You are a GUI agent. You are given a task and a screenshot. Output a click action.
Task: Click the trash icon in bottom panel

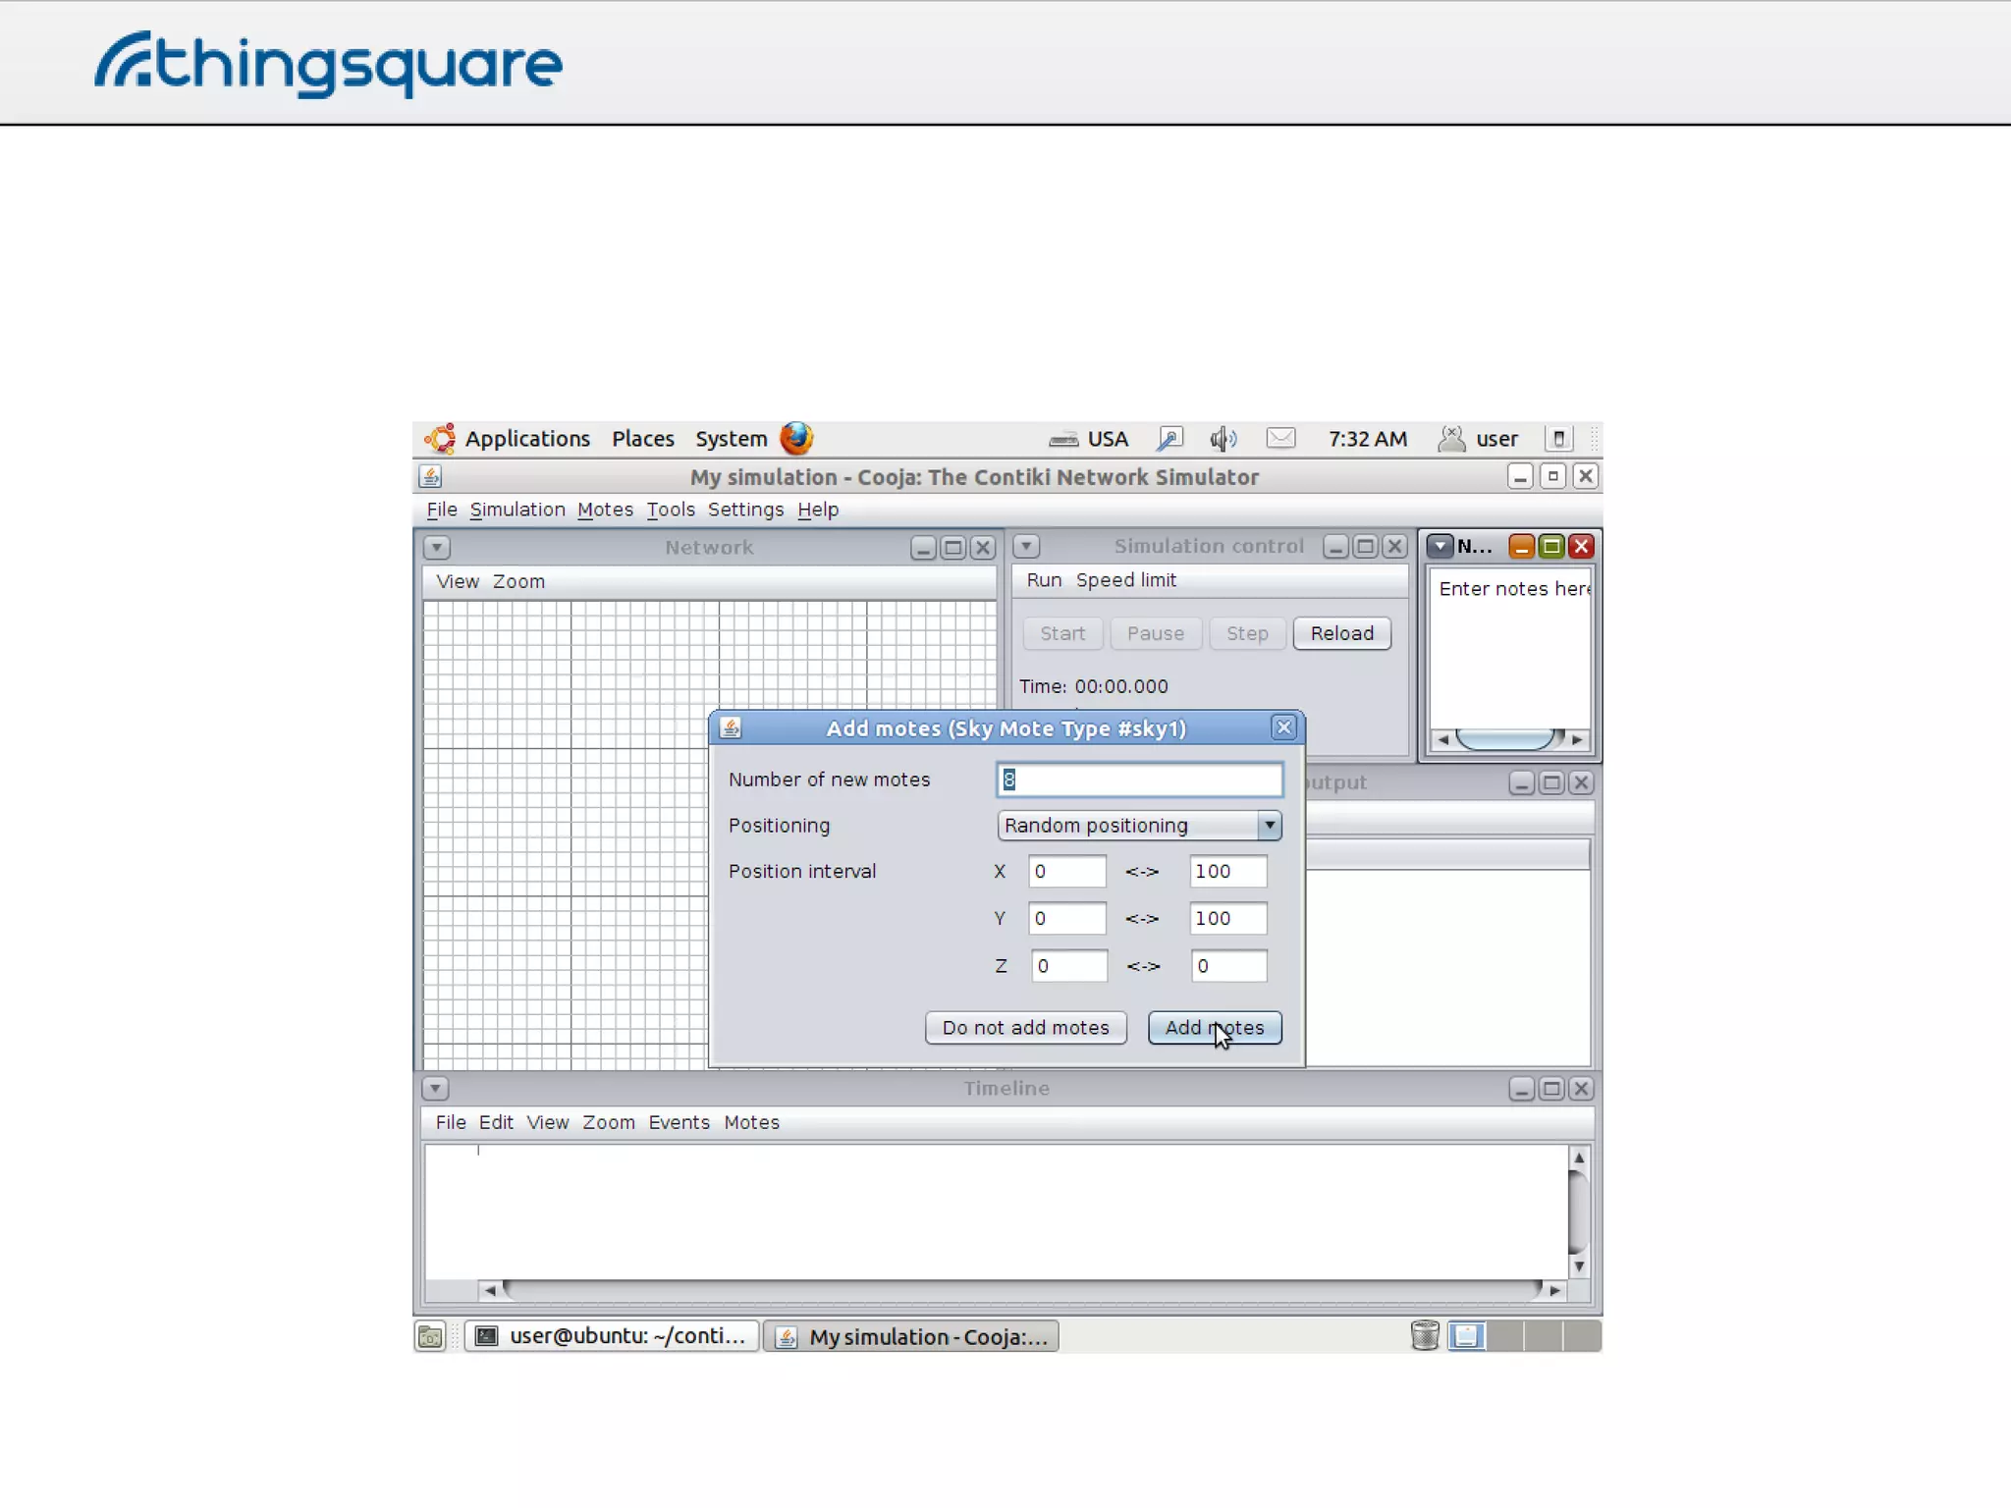[x=1424, y=1336]
